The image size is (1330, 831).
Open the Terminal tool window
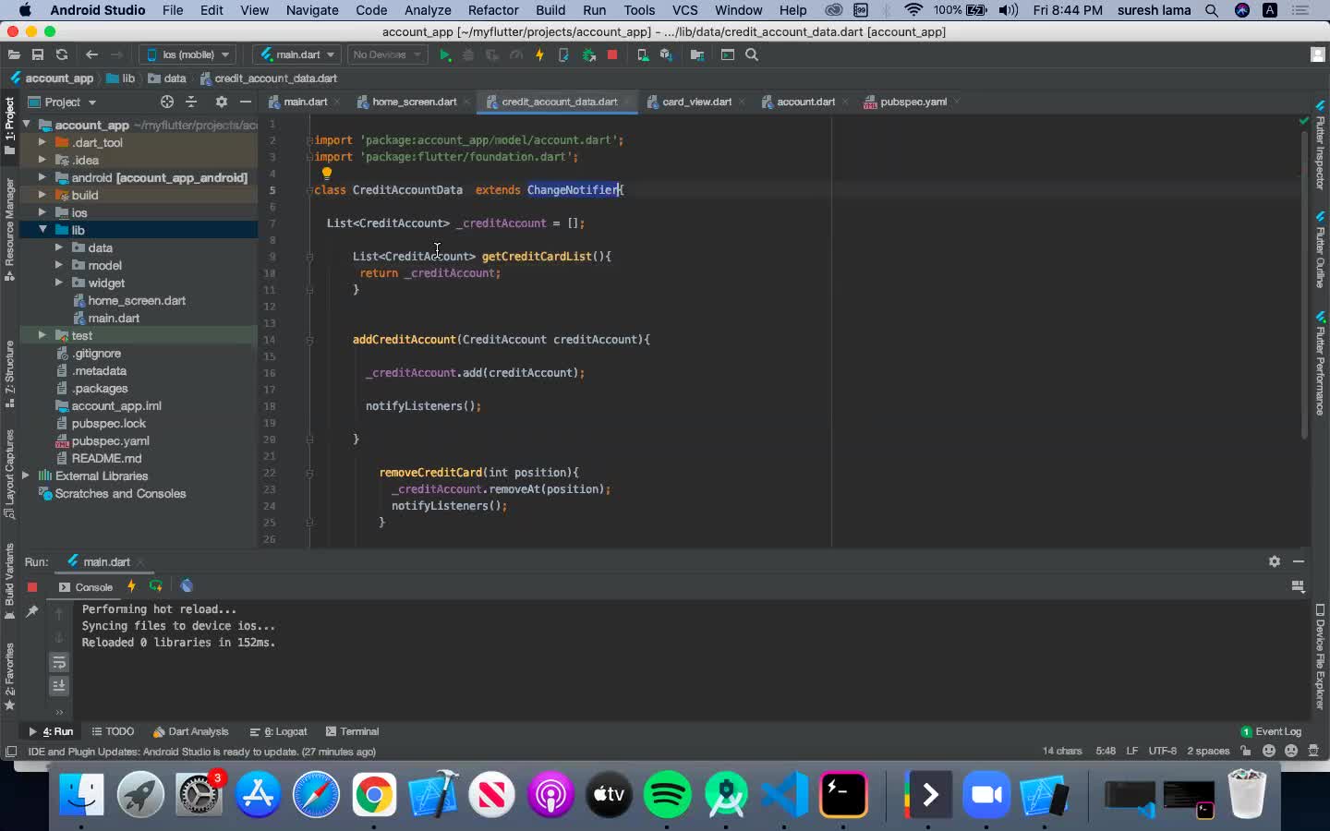click(352, 731)
